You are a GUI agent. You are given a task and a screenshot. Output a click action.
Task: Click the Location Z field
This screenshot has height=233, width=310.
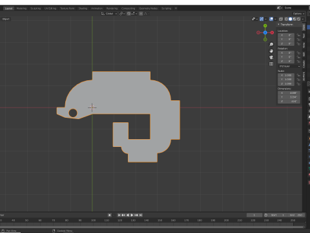pos(286,43)
